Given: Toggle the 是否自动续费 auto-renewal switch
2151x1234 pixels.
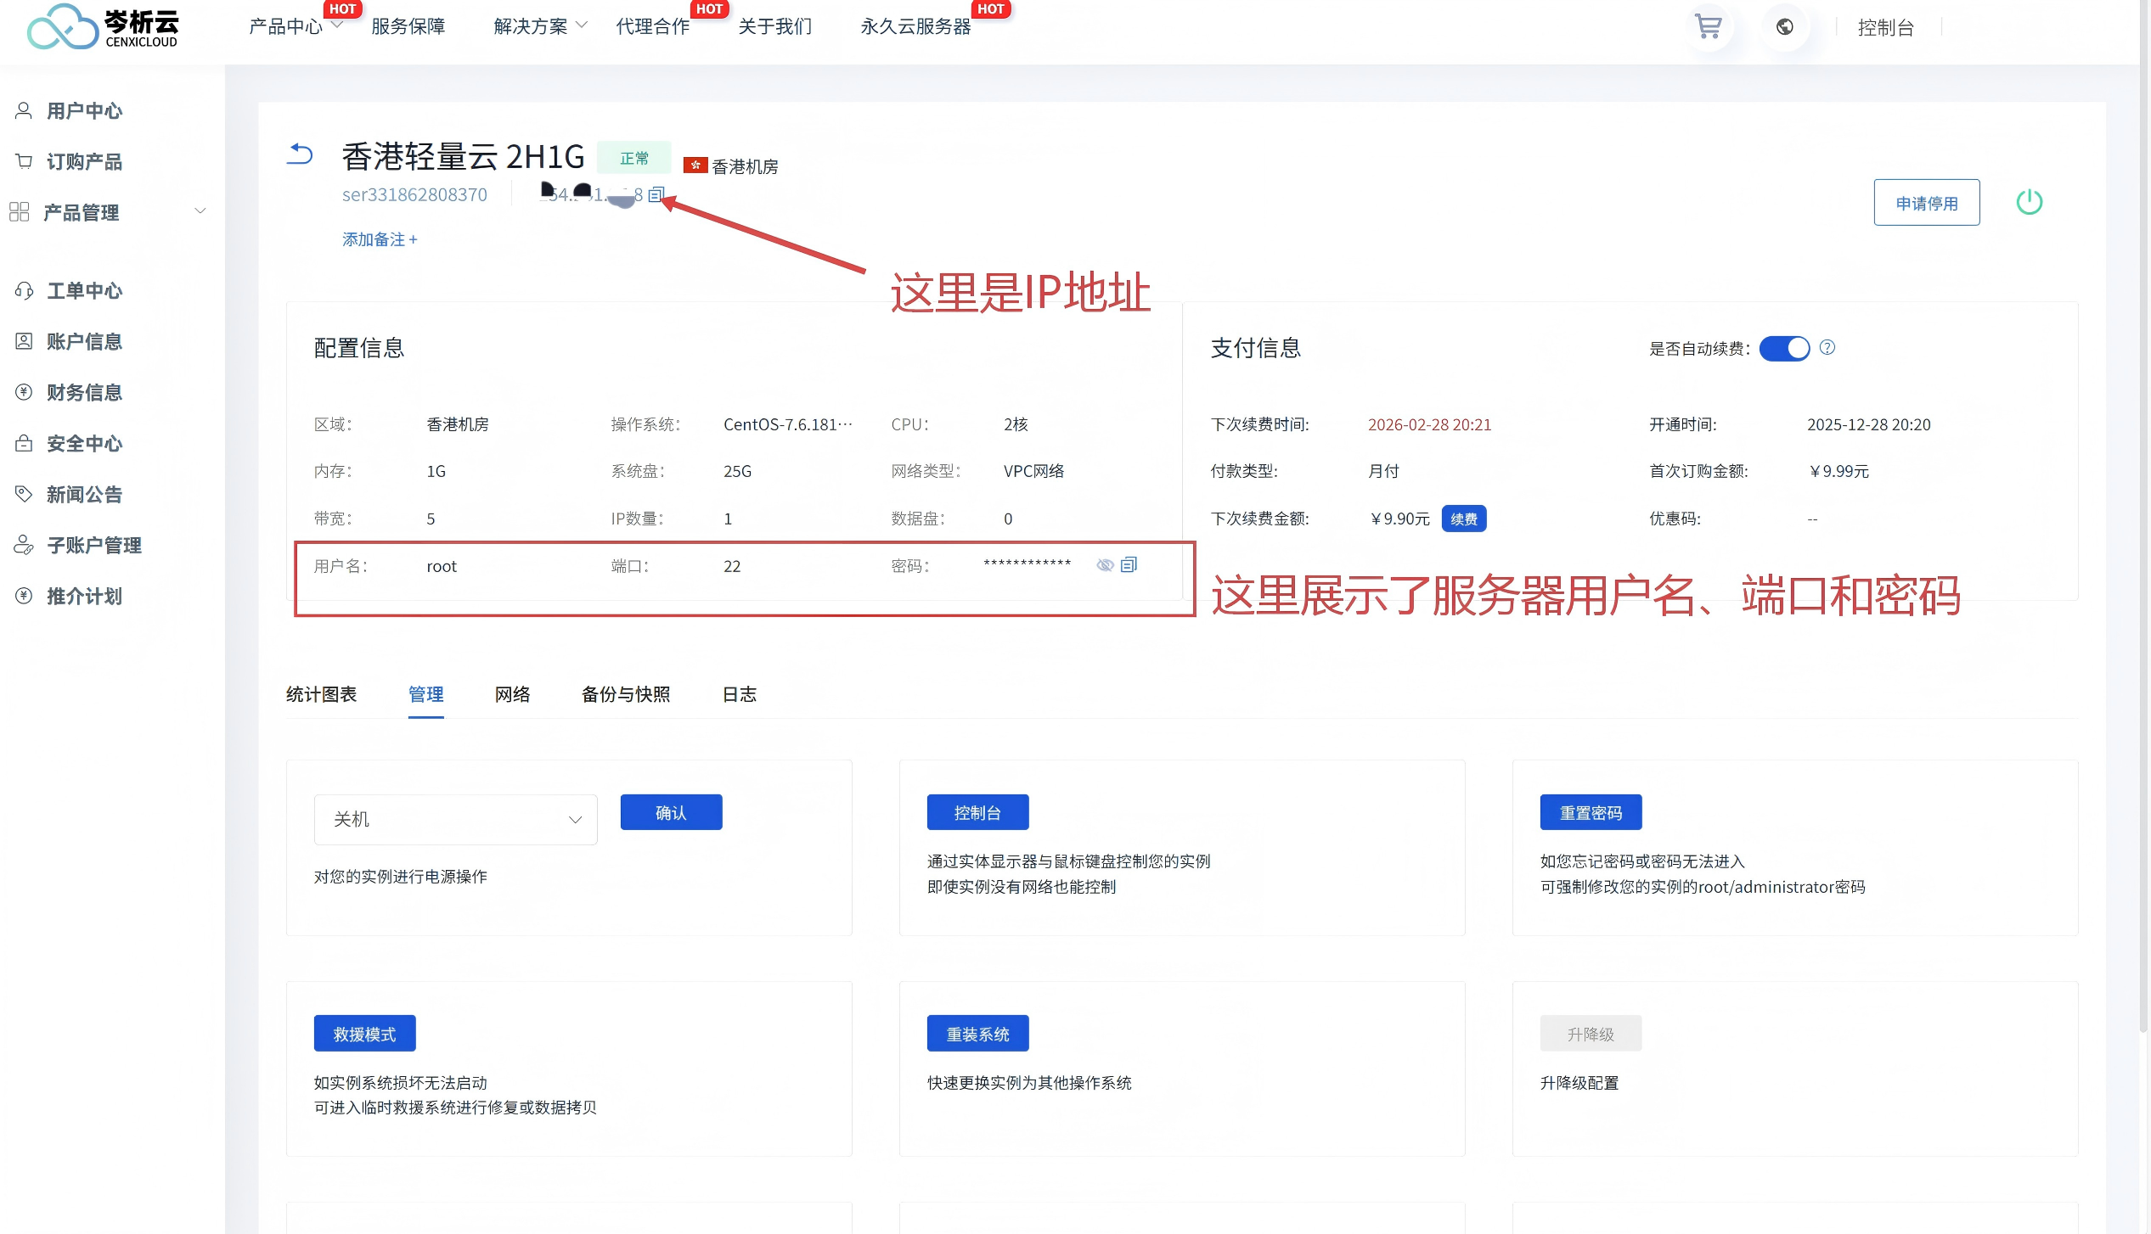Looking at the screenshot, I should pyautogui.click(x=1784, y=348).
